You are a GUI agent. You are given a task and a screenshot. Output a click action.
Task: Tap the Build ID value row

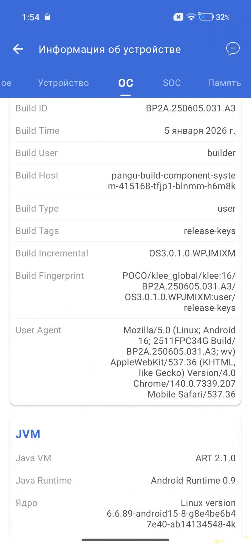pyautogui.click(x=190, y=108)
